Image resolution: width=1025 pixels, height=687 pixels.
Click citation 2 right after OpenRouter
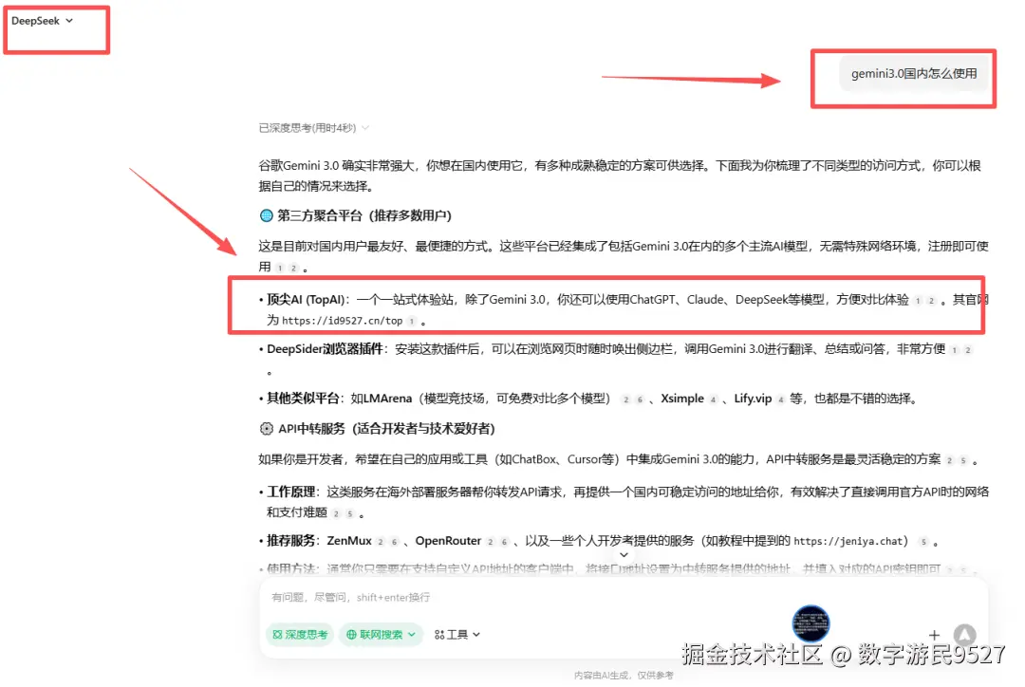coord(491,542)
